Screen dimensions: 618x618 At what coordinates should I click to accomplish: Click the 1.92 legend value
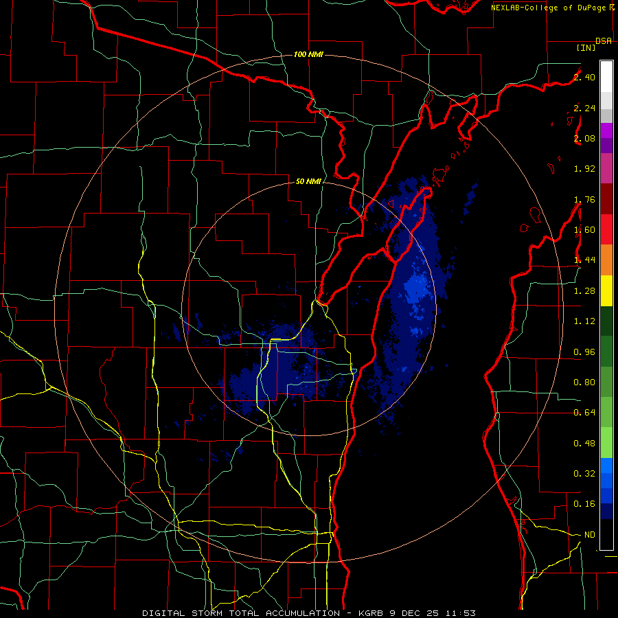(x=584, y=169)
